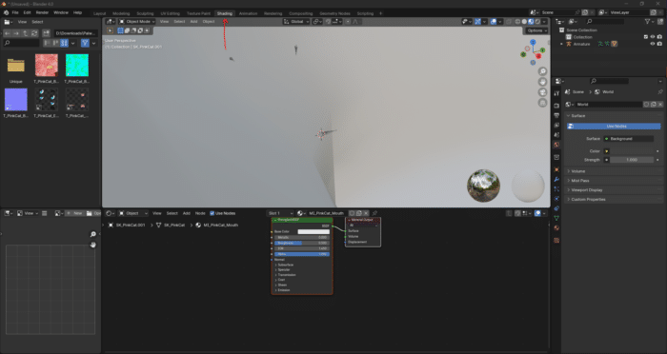Open the Object Mode dropdown
Viewport: 667px width, 354px height.
click(x=137, y=21)
